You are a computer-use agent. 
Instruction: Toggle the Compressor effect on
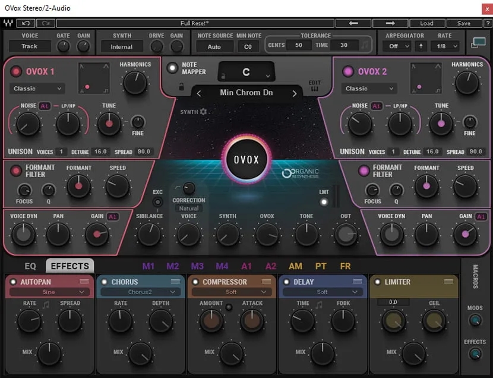195,282
